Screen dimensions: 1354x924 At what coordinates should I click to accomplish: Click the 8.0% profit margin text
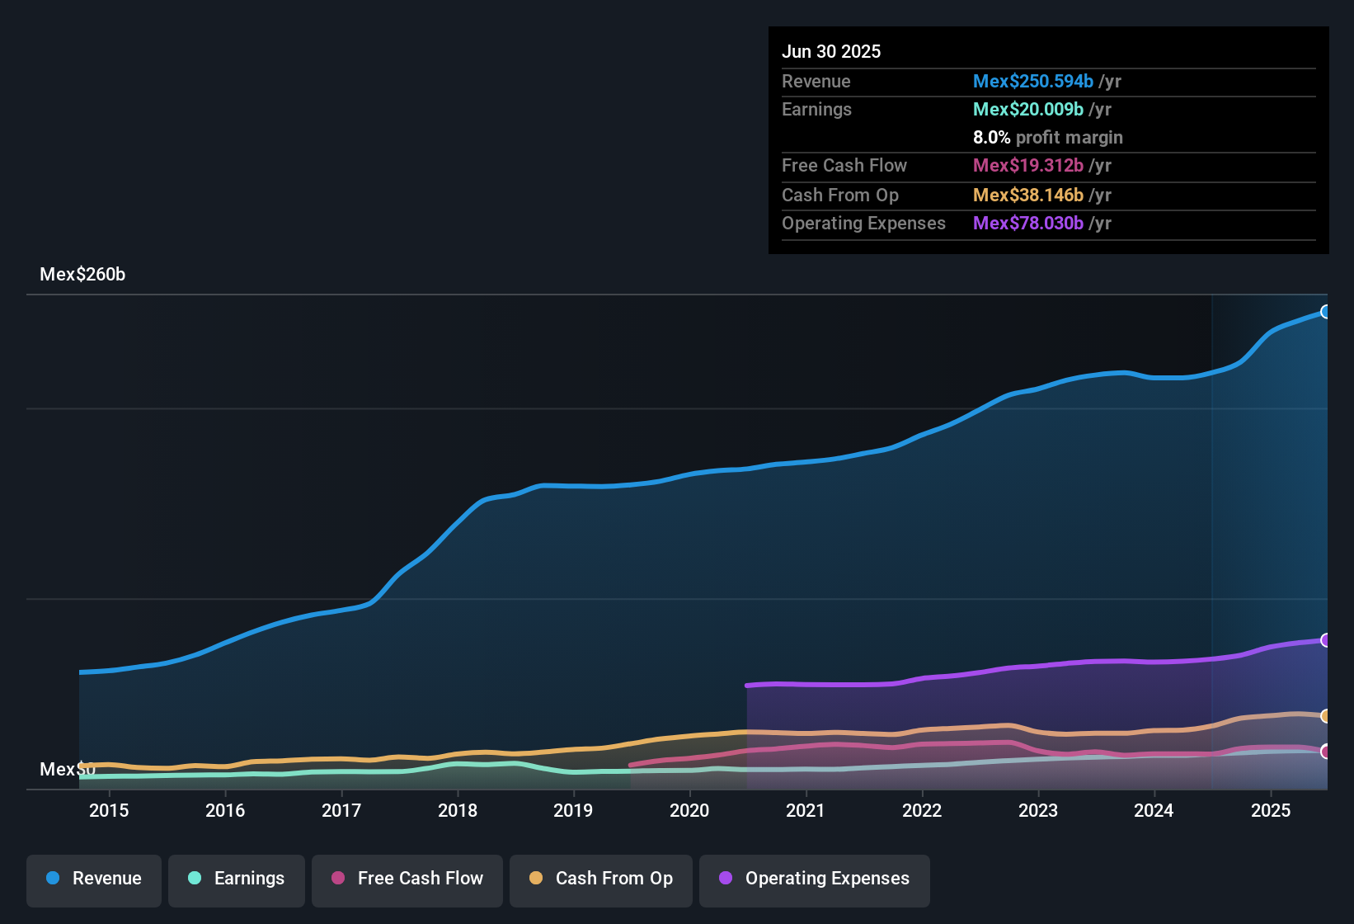tap(1047, 138)
